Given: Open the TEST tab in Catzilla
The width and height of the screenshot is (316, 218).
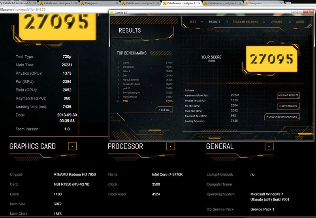Looking at the screenshot, I should (193, 22).
